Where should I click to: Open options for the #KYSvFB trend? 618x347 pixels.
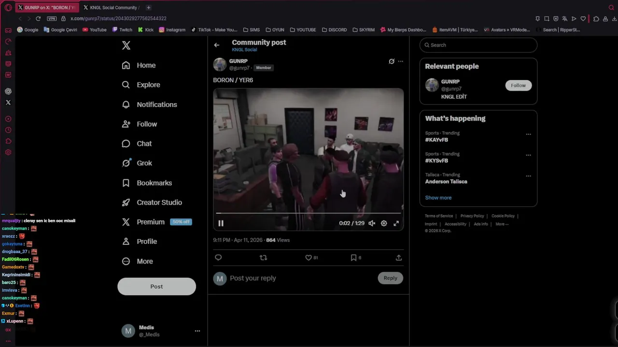[528, 155]
